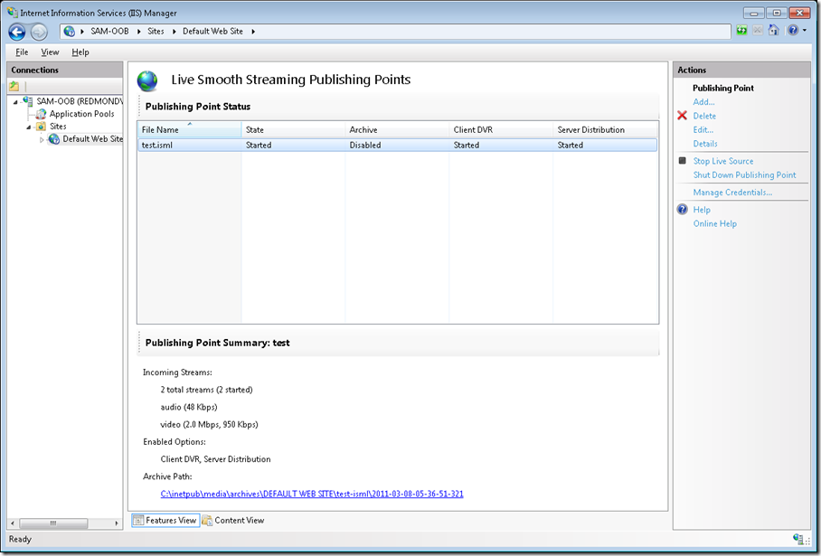Go to Home via house icon
Image resolution: width=821 pixels, height=556 pixels.
[773, 31]
